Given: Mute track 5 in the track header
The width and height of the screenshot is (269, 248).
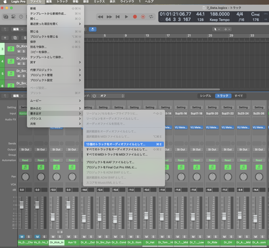Looking at the screenshot, I should pos(19,76).
